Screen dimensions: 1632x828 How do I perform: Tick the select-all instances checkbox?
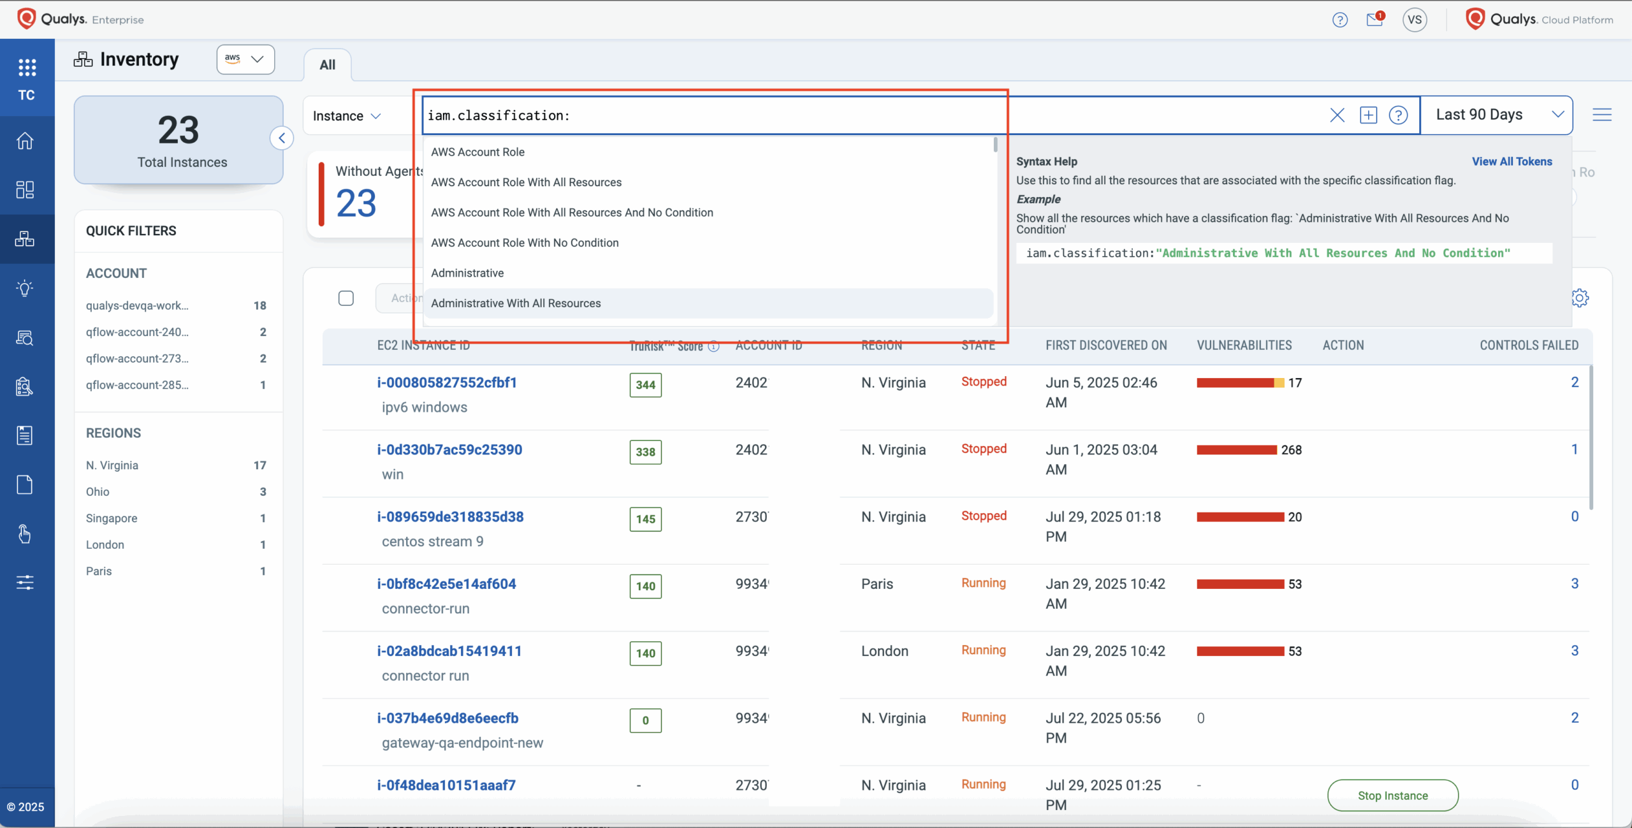(x=346, y=298)
